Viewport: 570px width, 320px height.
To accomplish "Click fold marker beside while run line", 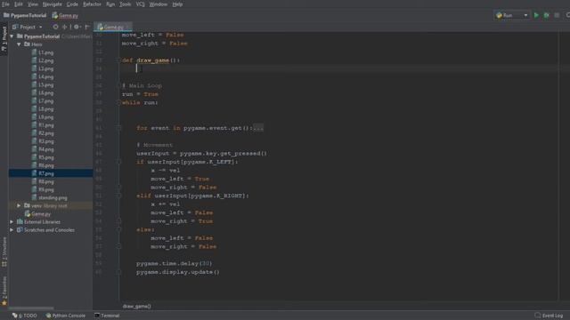I will tap(118, 103).
